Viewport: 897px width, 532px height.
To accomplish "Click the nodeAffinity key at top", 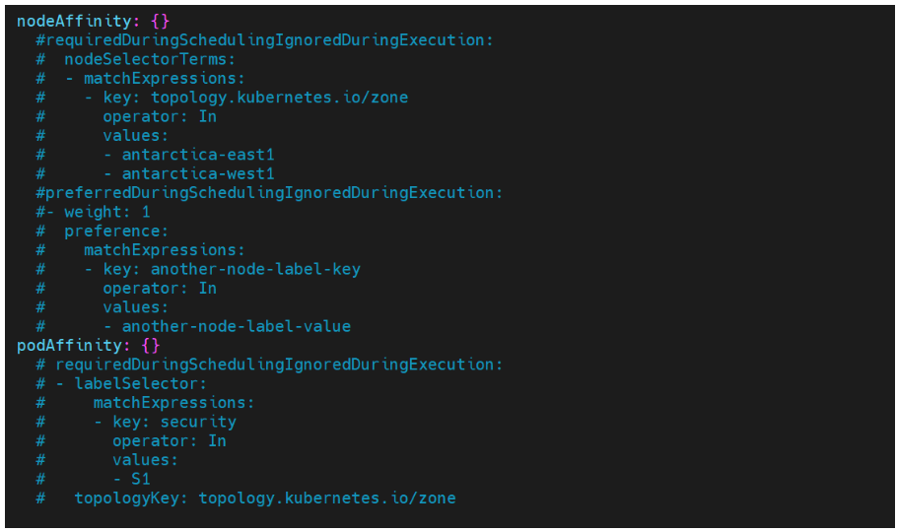I will click(74, 21).
